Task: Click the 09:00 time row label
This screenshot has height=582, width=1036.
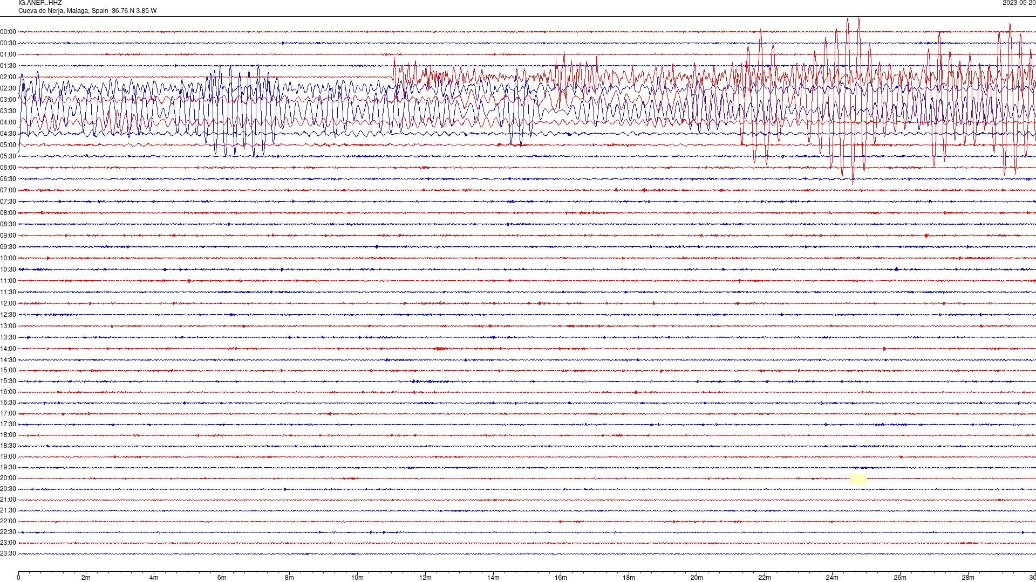Action: (8, 235)
